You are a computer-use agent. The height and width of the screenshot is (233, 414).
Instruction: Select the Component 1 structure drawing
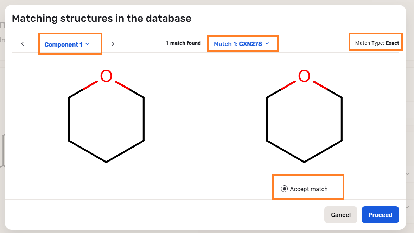[106, 119]
